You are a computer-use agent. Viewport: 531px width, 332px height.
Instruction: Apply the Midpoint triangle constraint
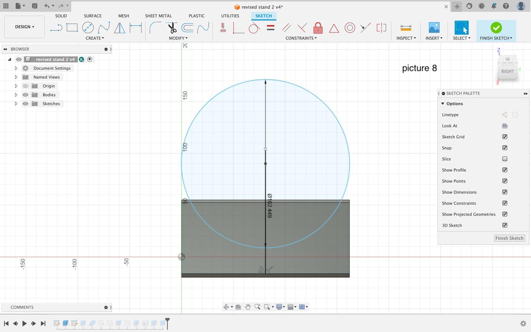pos(334,28)
